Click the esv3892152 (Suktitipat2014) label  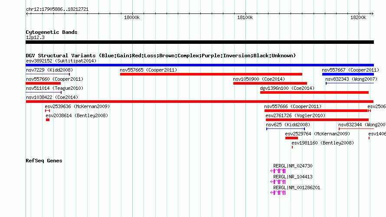(x=61, y=61)
